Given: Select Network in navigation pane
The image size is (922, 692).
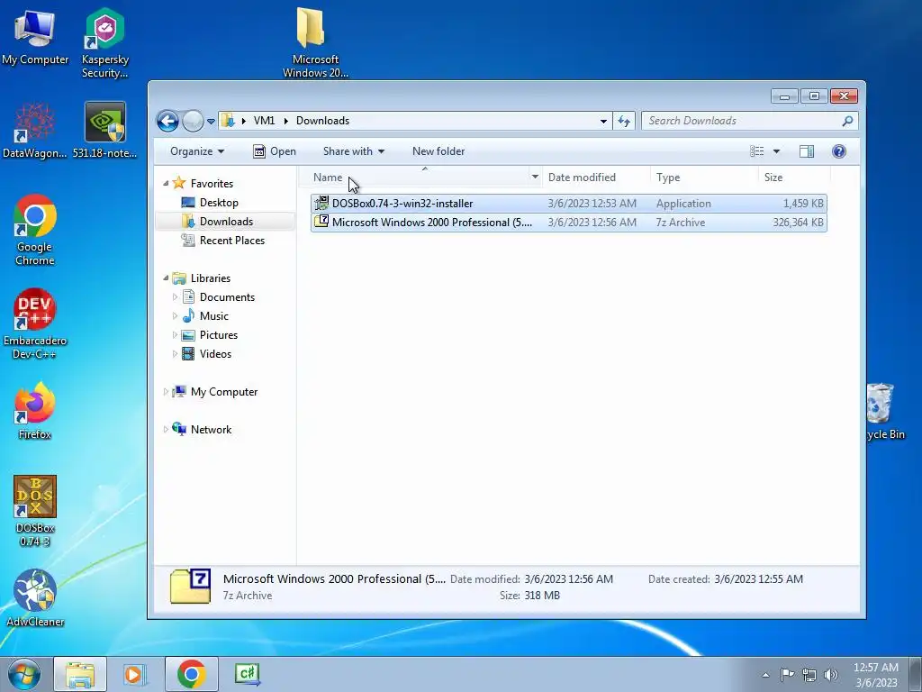Looking at the screenshot, I should [211, 430].
